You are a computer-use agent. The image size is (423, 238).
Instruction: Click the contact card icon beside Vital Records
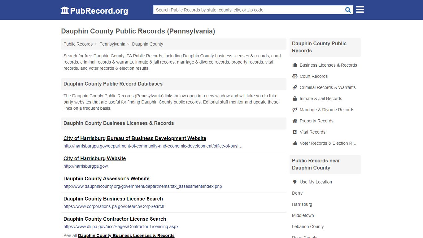(x=295, y=132)
